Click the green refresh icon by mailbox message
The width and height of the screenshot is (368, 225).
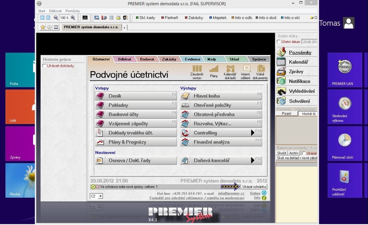[x=93, y=187]
